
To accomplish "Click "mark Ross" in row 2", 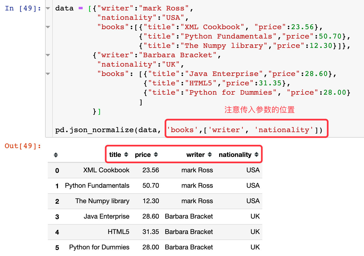I will [197, 201].
